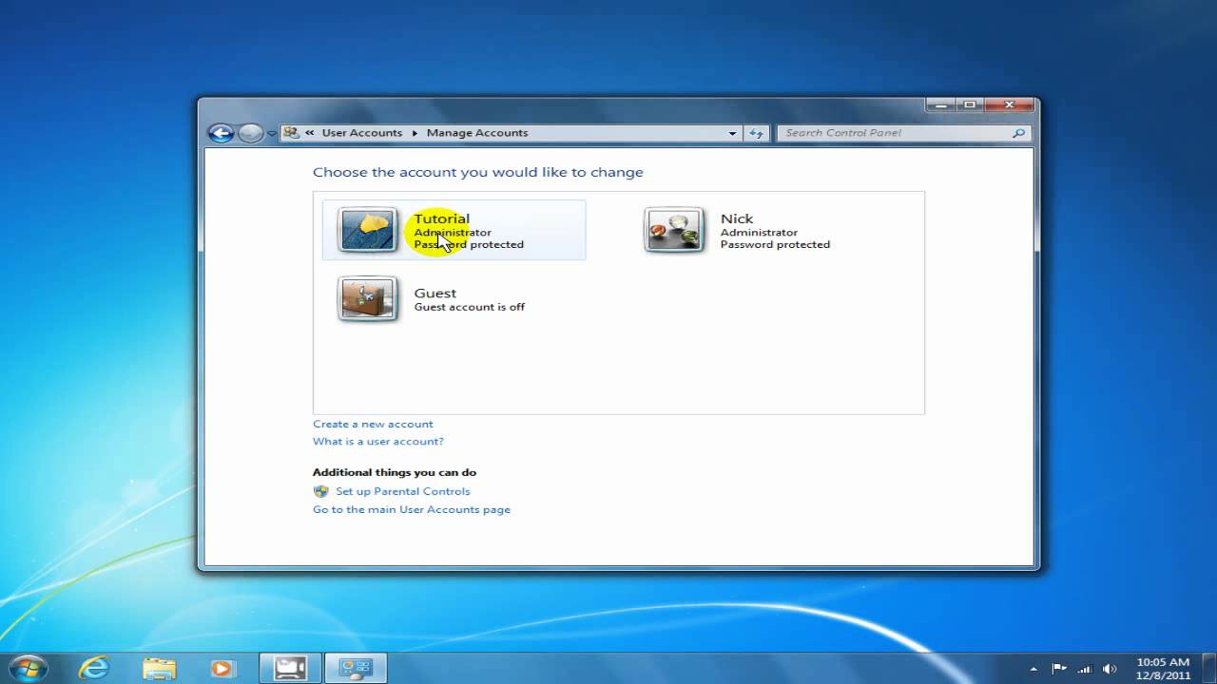Click the Back navigation arrow
Screen dimensions: 1217x684
pyautogui.click(x=221, y=133)
